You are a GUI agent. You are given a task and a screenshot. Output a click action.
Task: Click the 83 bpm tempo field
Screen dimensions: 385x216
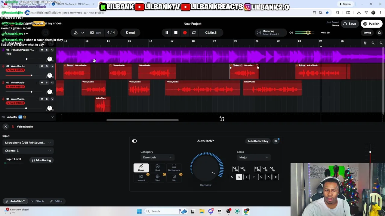[95, 32]
